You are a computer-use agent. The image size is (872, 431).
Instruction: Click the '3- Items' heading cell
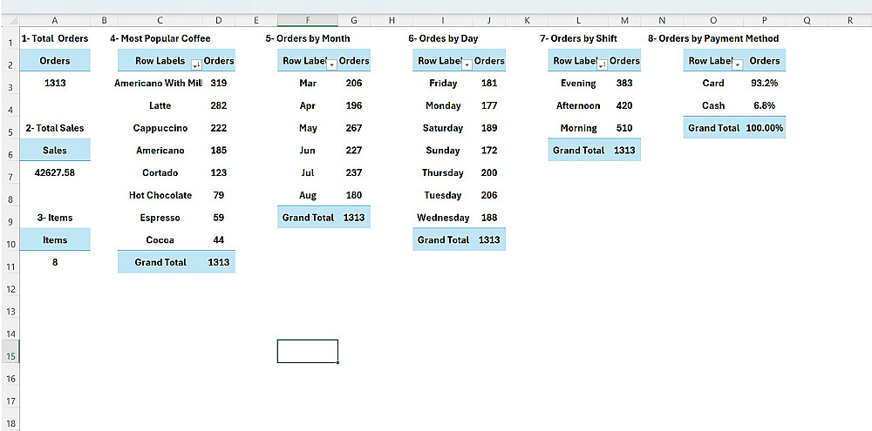click(54, 218)
